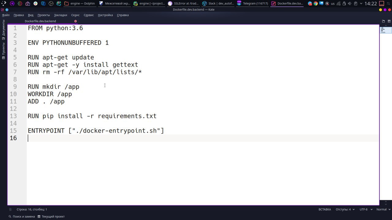The width and height of the screenshot is (392, 220).
Task: Click the lock tray icon
Action: click(x=344, y=4)
